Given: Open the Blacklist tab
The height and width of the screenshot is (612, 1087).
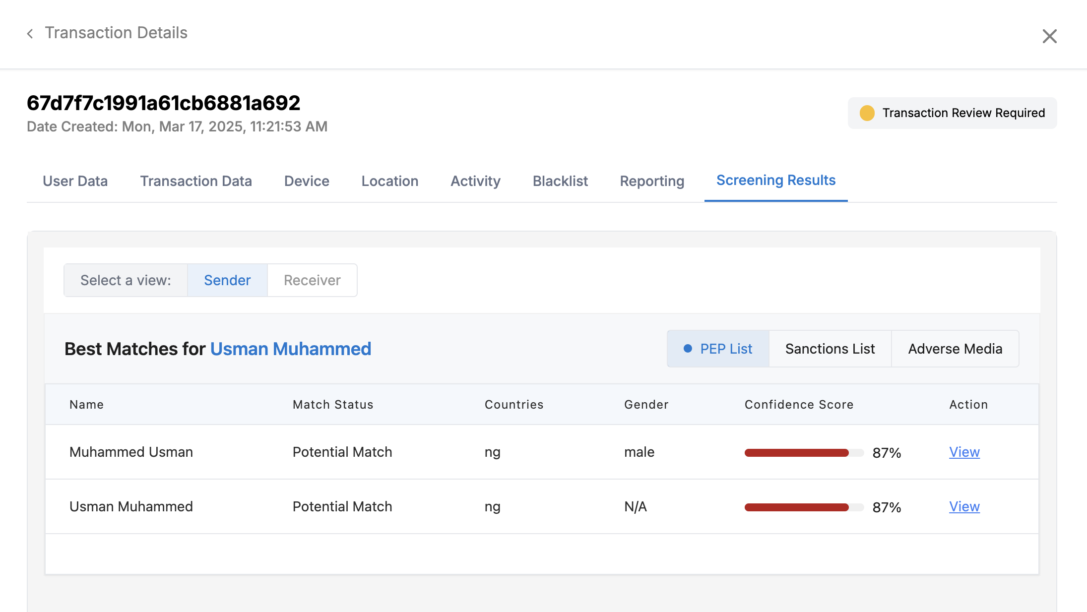Looking at the screenshot, I should (x=560, y=181).
